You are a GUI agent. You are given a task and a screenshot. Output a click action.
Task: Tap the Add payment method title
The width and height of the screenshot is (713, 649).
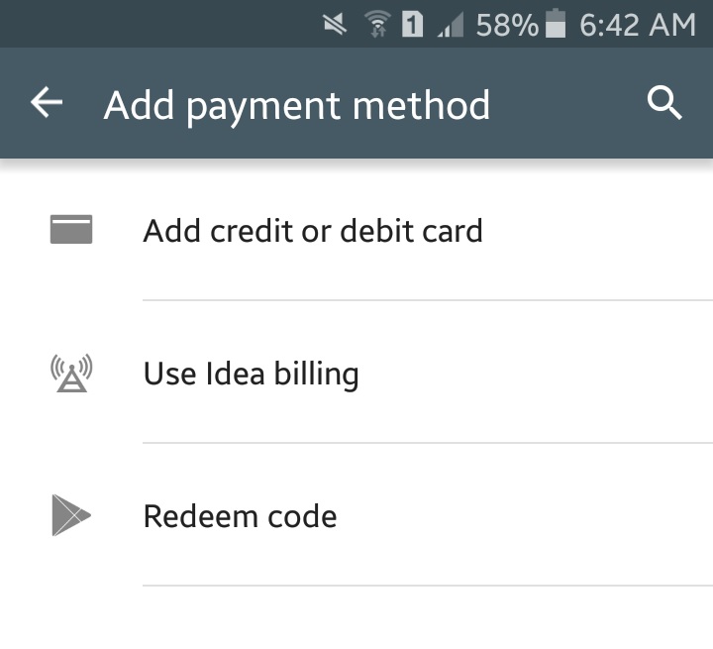point(296,106)
